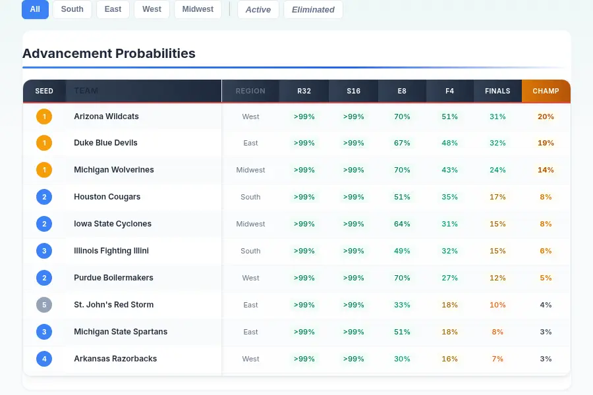Click St. John's Red Storm 33% E8 value
Screen dimensions: 593x395
(x=402, y=305)
